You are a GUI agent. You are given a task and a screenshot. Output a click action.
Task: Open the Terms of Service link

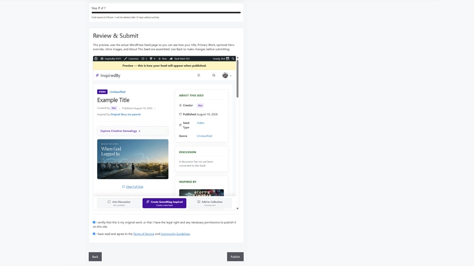point(143,234)
